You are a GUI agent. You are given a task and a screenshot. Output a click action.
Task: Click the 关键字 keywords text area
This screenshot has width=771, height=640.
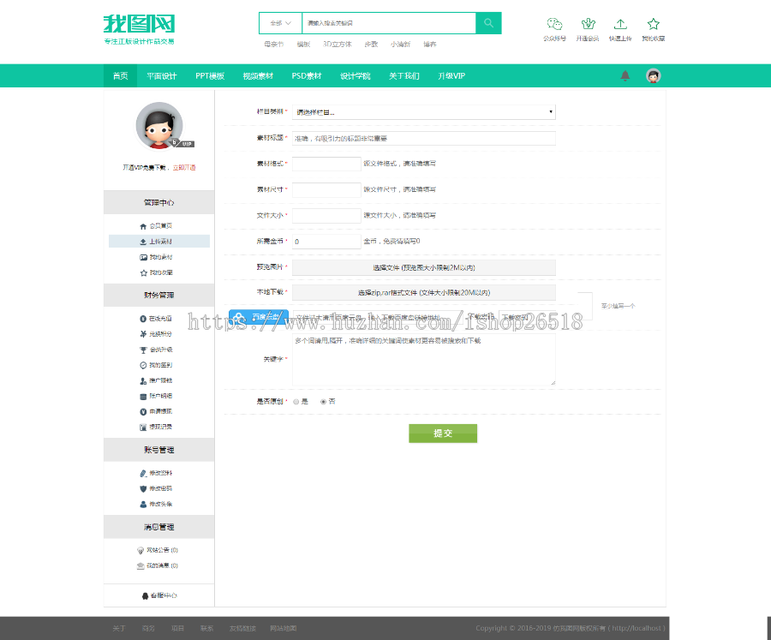click(x=424, y=360)
